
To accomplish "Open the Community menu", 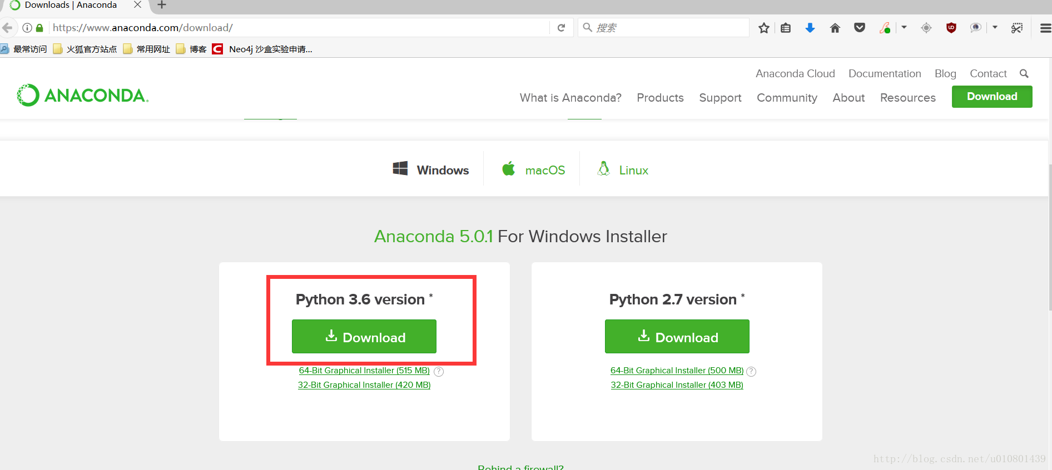I will (787, 98).
